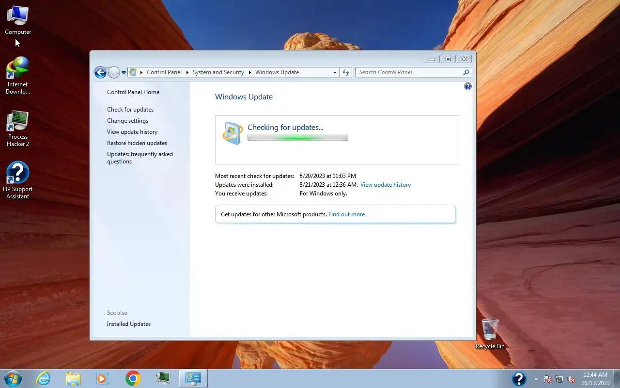Viewport: 620px width, 388px height.
Task: Open Windows Media Player from taskbar
Action: tap(103, 378)
